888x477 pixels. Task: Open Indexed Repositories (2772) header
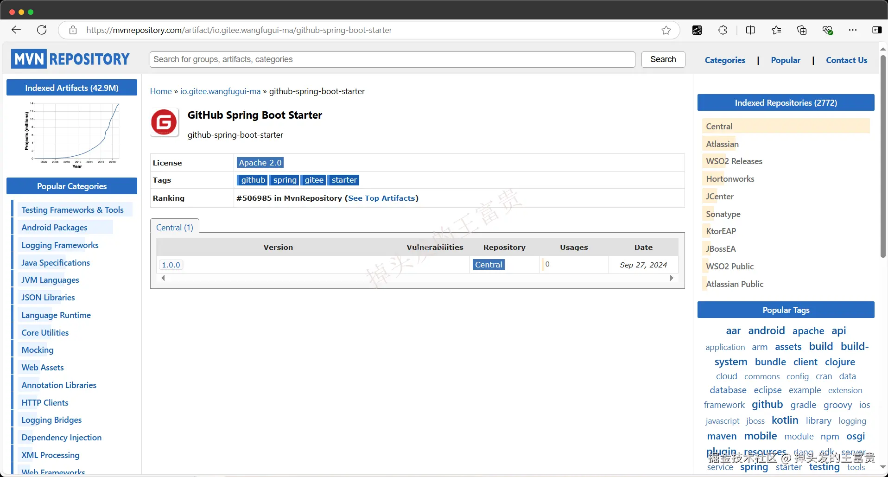click(x=786, y=103)
